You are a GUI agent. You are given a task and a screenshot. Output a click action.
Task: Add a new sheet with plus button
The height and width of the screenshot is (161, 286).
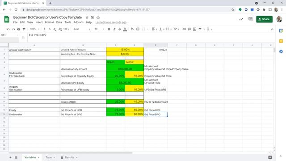[10, 157]
